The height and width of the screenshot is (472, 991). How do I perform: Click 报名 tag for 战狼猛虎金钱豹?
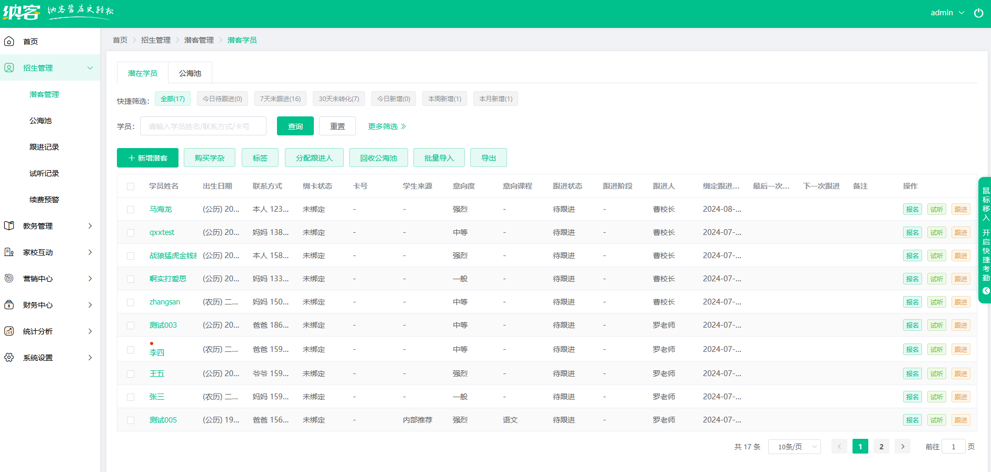[x=913, y=255]
